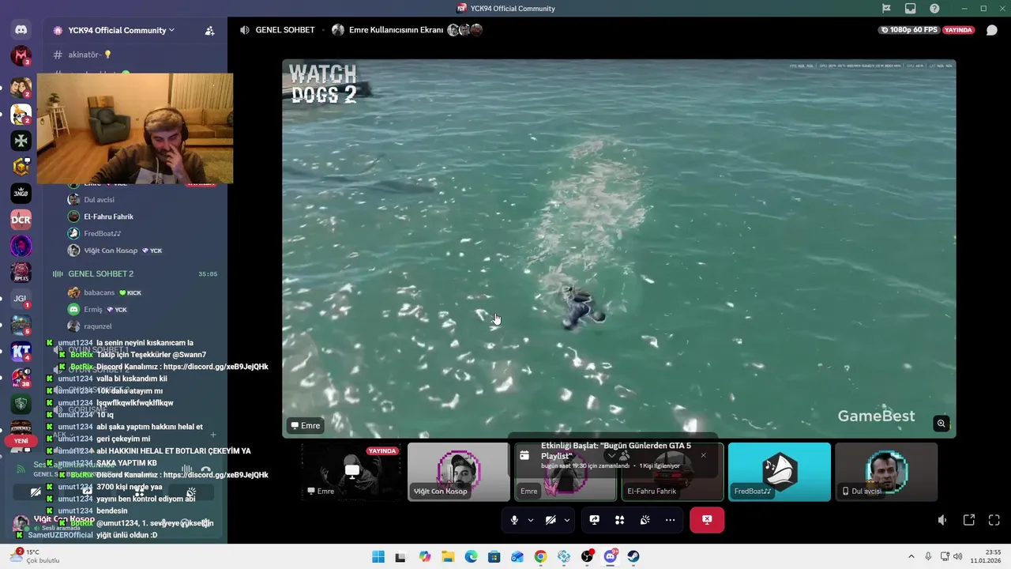
Task: Open Google Chrome from the taskbar
Action: pyautogui.click(x=540, y=556)
